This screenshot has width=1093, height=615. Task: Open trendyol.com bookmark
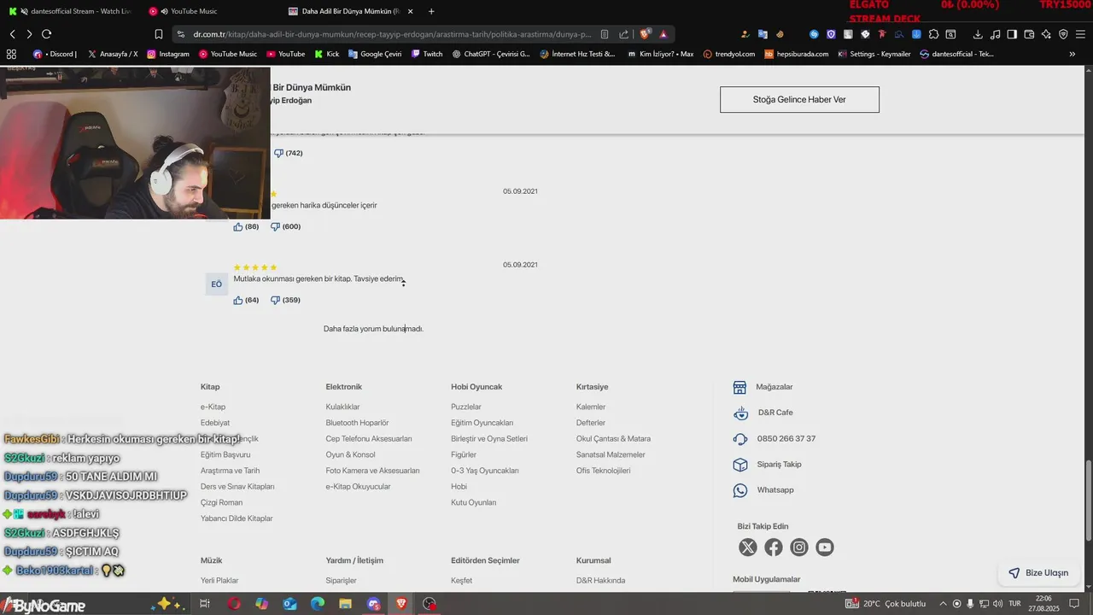(729, 54)
